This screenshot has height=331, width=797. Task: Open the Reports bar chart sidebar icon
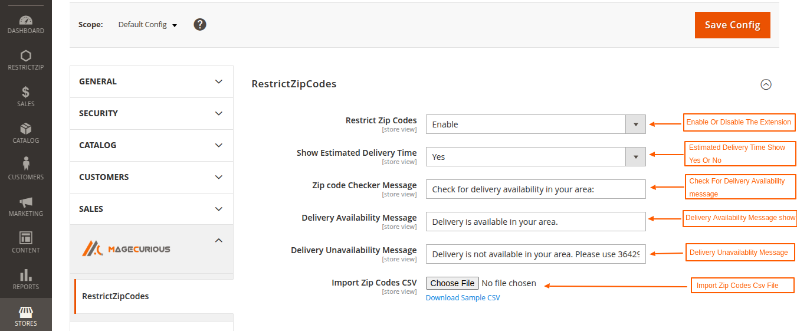pos(25,280)
